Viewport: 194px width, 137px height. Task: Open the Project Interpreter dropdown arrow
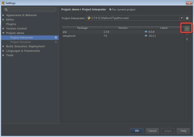point(182,18)
